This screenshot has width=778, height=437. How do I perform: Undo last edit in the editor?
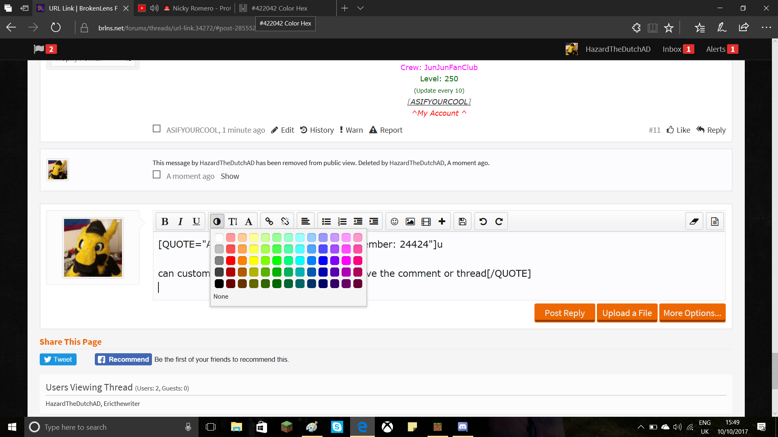[483, 221]
